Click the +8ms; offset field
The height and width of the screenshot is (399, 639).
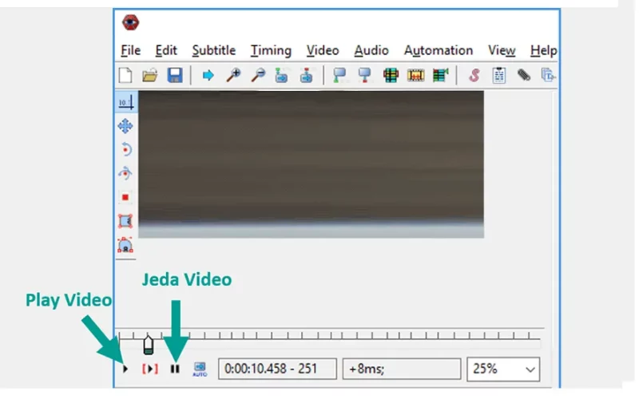pos(402,369)
